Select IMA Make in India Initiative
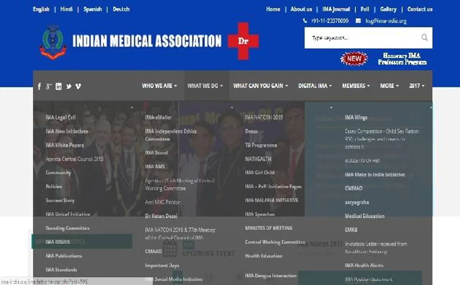The height and width of the screenshot is (285, 460). pos(374,175)
